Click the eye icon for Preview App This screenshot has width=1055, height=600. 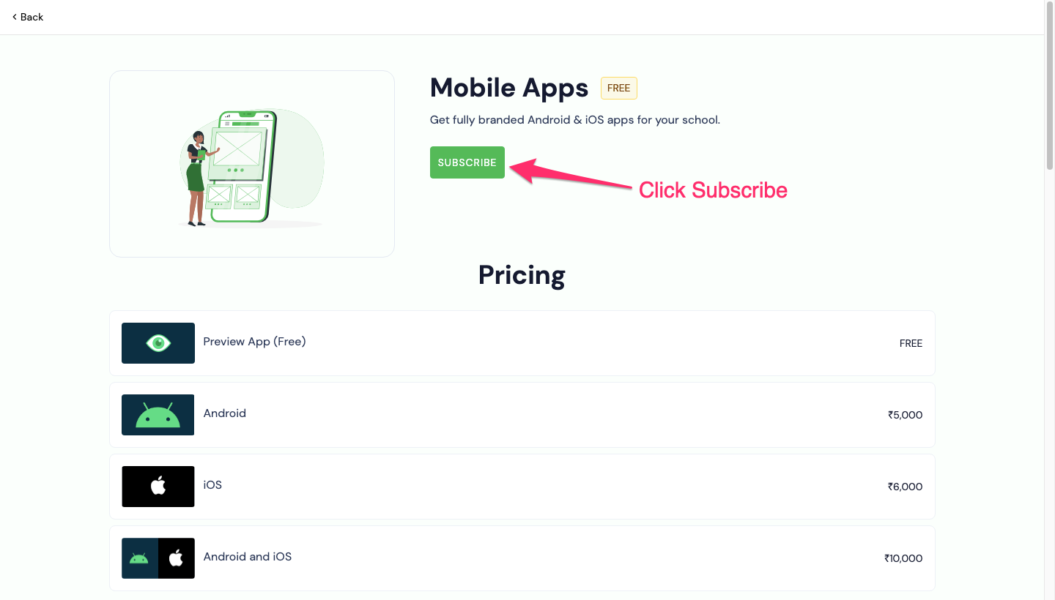(158, 342)
